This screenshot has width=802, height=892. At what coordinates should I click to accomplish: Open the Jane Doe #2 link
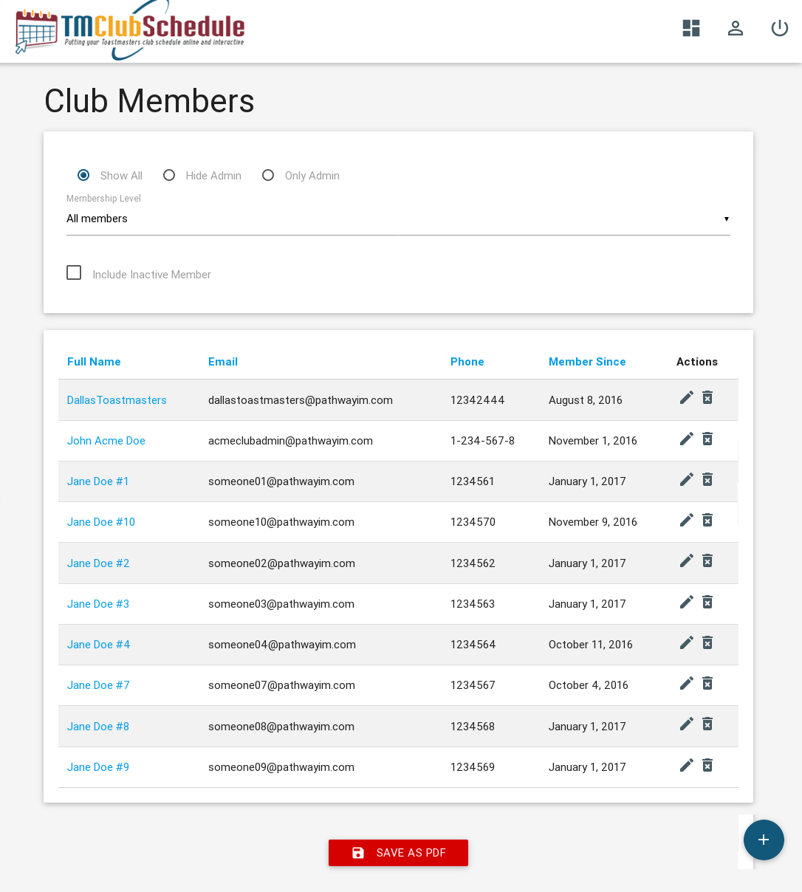pyautogui.click(x=98, y=563)
